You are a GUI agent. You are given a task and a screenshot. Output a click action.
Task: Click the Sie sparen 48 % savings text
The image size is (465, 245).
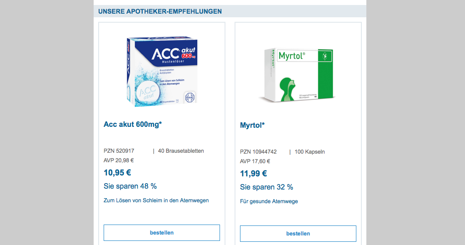[x=130, y=186]
